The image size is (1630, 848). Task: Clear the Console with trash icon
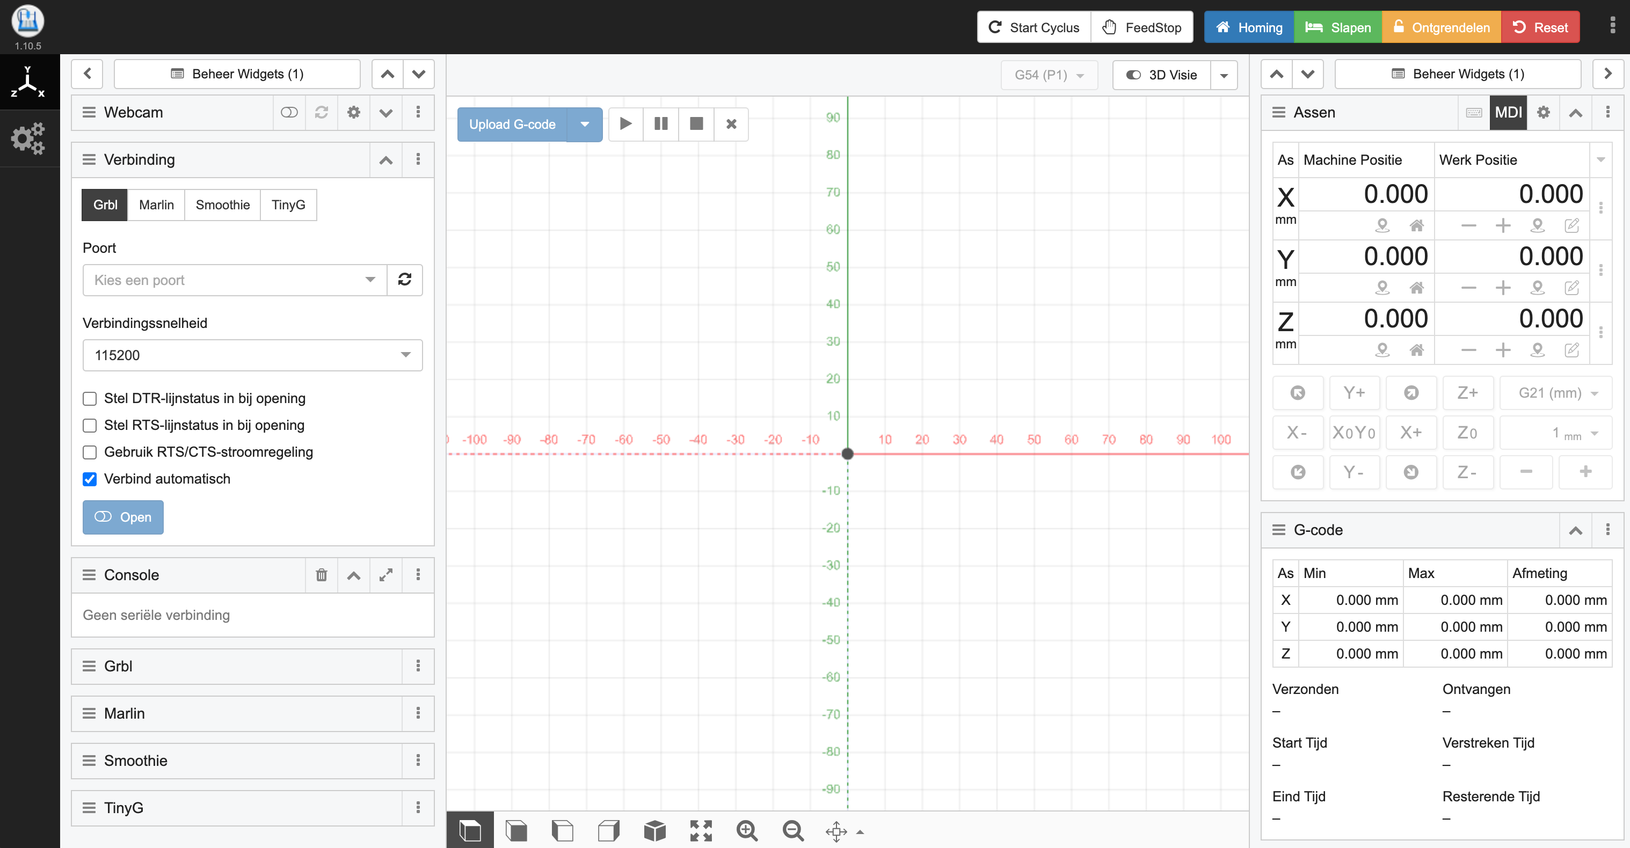(x=322, y=575)
